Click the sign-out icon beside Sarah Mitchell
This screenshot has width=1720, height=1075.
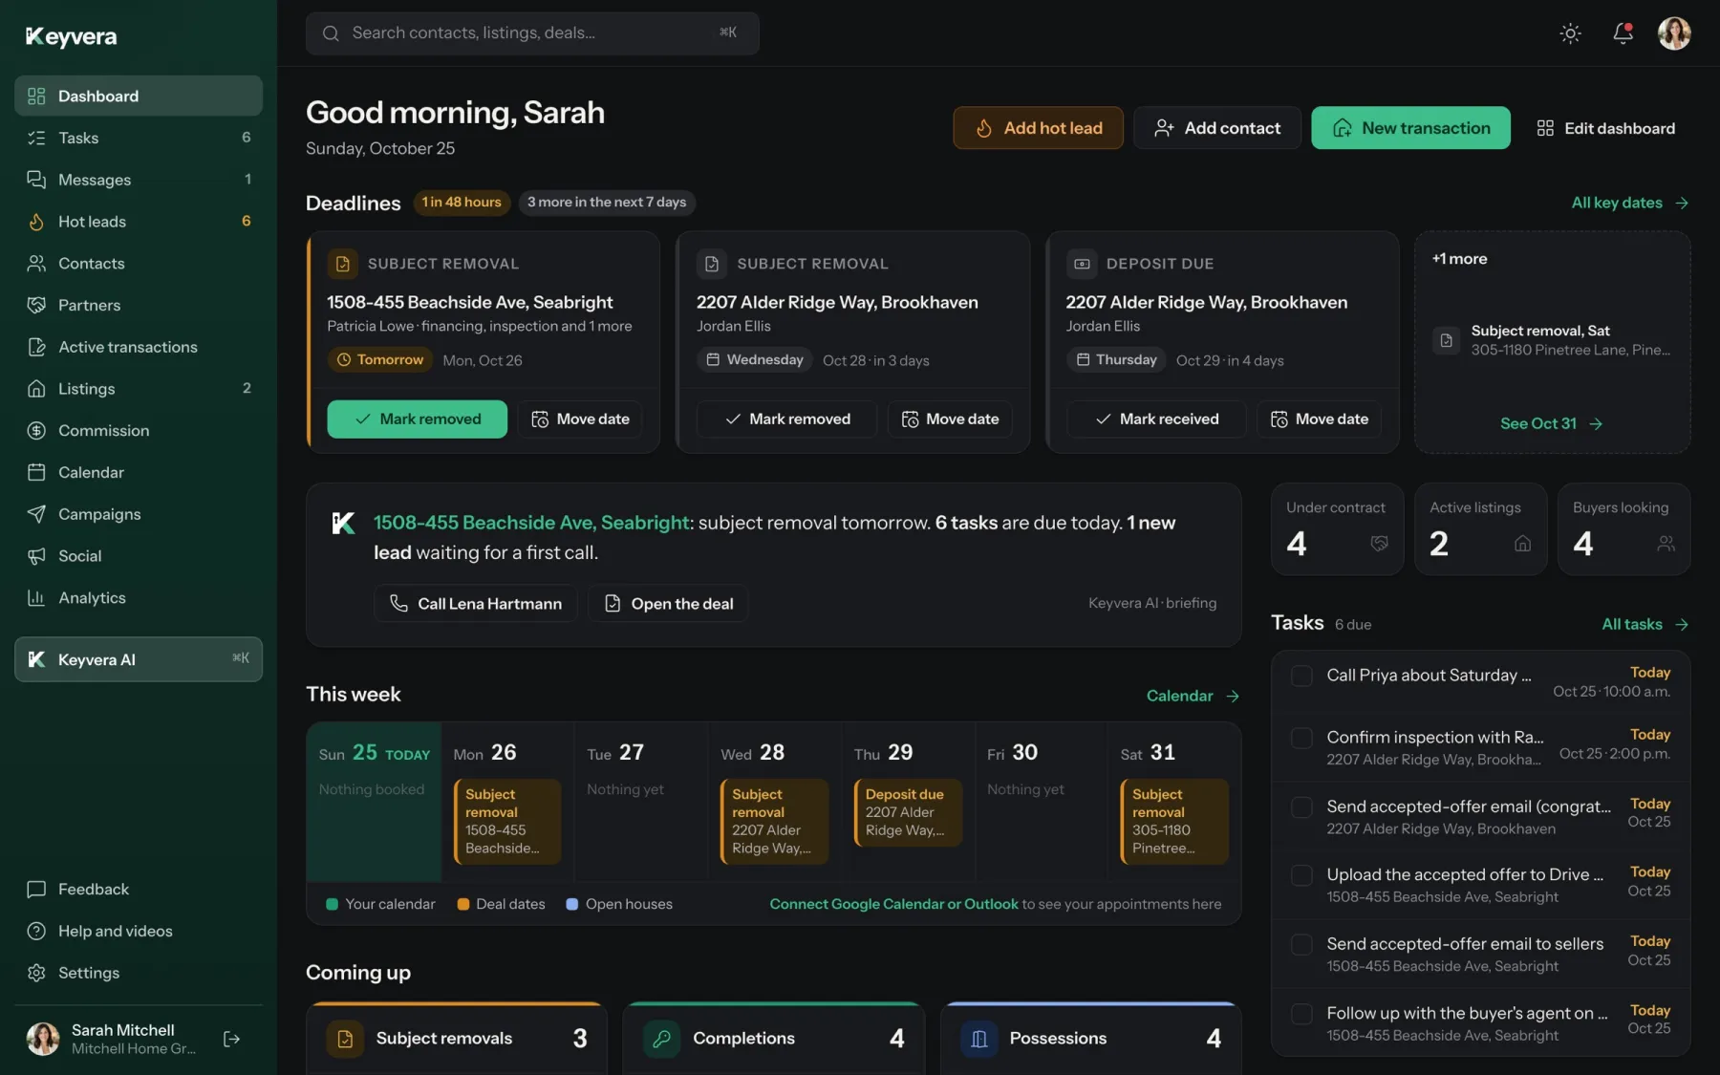tap(231, 1039)
